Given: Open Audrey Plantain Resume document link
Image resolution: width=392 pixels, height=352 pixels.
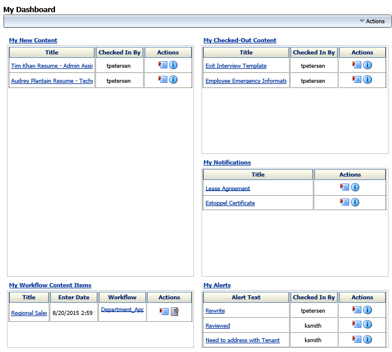Looking at the screenshot, I should (52, 80).
